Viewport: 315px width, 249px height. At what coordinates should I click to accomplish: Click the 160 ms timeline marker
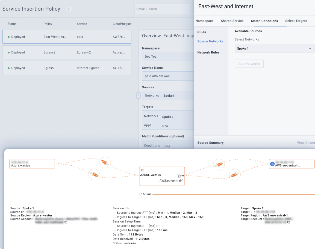[146, 194]
